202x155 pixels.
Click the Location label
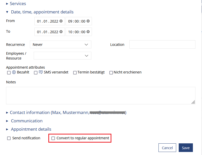coord(117,45)
